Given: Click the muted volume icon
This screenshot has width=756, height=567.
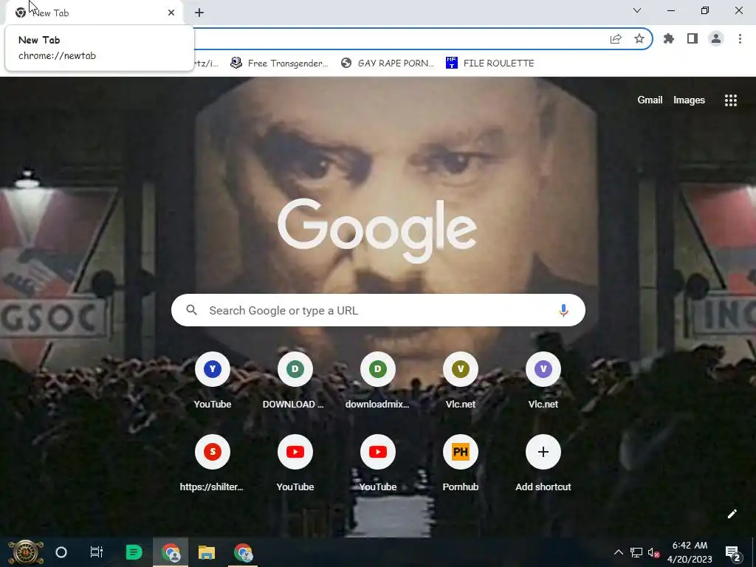Looking at the screenshot, I should [x=654, y=552].
